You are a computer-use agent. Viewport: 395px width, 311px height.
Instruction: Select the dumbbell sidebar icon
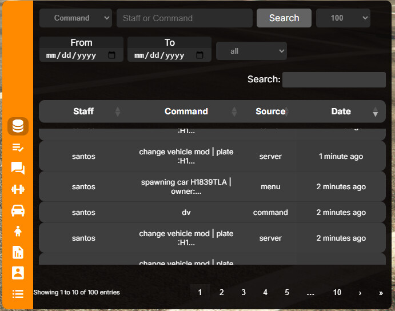[18, 189]
